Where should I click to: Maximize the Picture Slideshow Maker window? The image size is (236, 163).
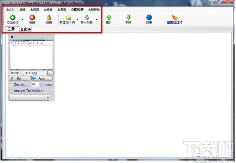click(x=219, y=2)
